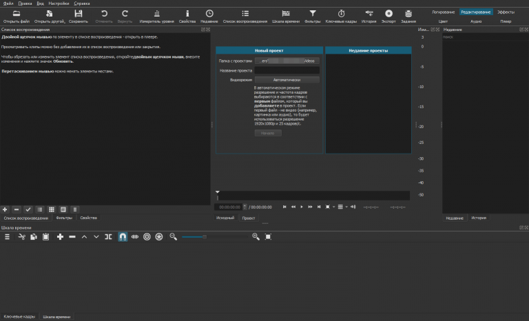Viewport: 529px width, 321px height.
Task: Open the Вид menu
Action: click(40, 3)
